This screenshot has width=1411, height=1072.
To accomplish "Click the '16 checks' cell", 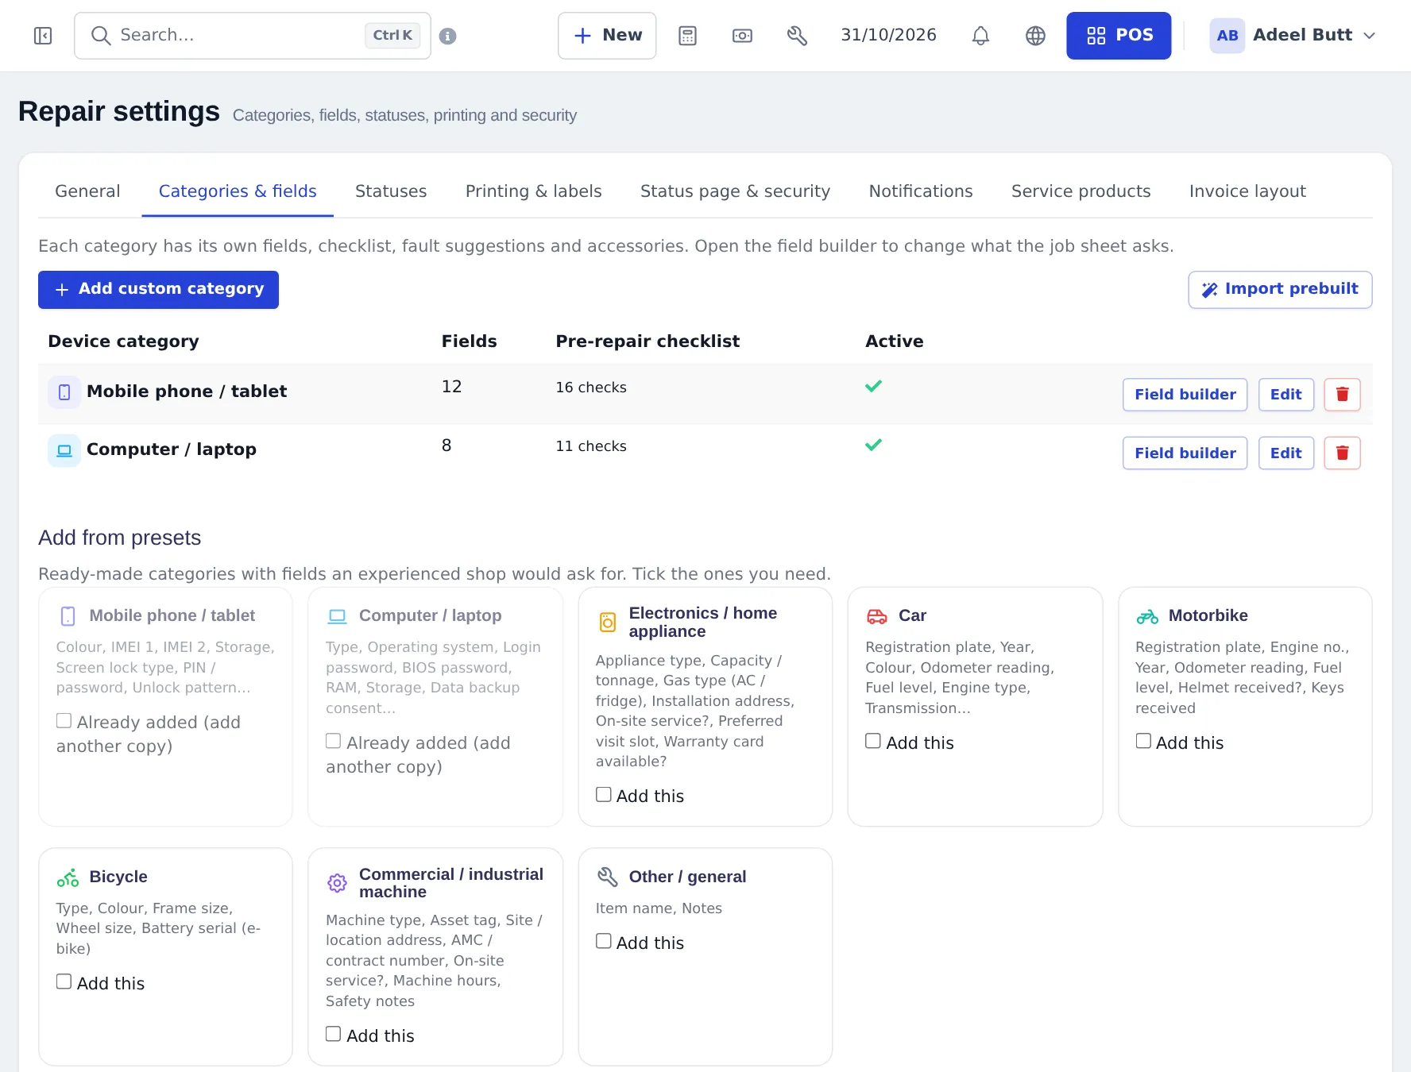I will click(x=591, y=388).
